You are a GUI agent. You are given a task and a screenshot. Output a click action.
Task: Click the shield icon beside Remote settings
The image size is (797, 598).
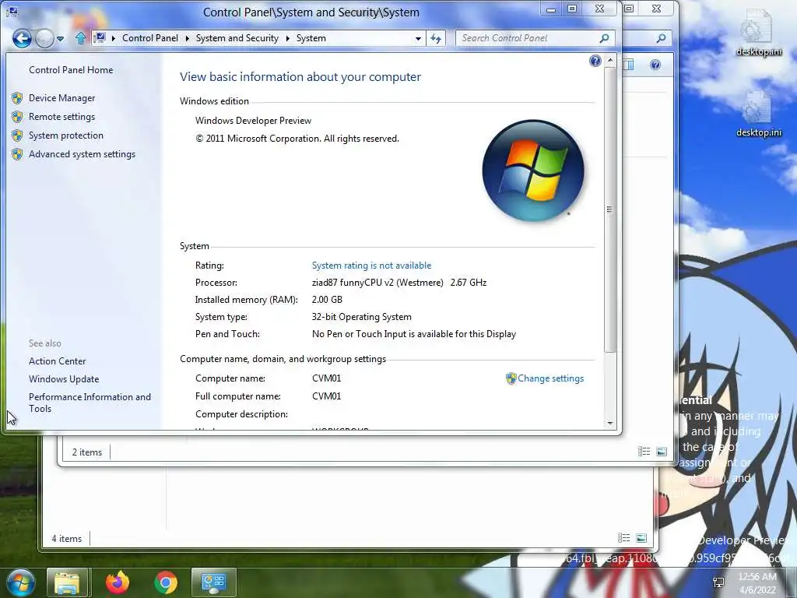[x=17, y=117]
